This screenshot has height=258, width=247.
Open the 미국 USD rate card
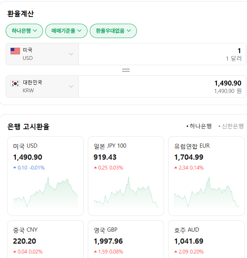point(45,176)
